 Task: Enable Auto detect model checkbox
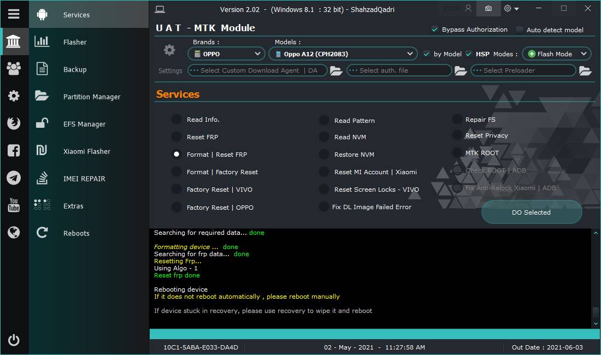[520, 29]
